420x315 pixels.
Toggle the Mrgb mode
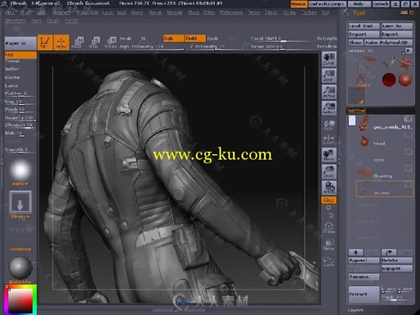coord(126,39)
